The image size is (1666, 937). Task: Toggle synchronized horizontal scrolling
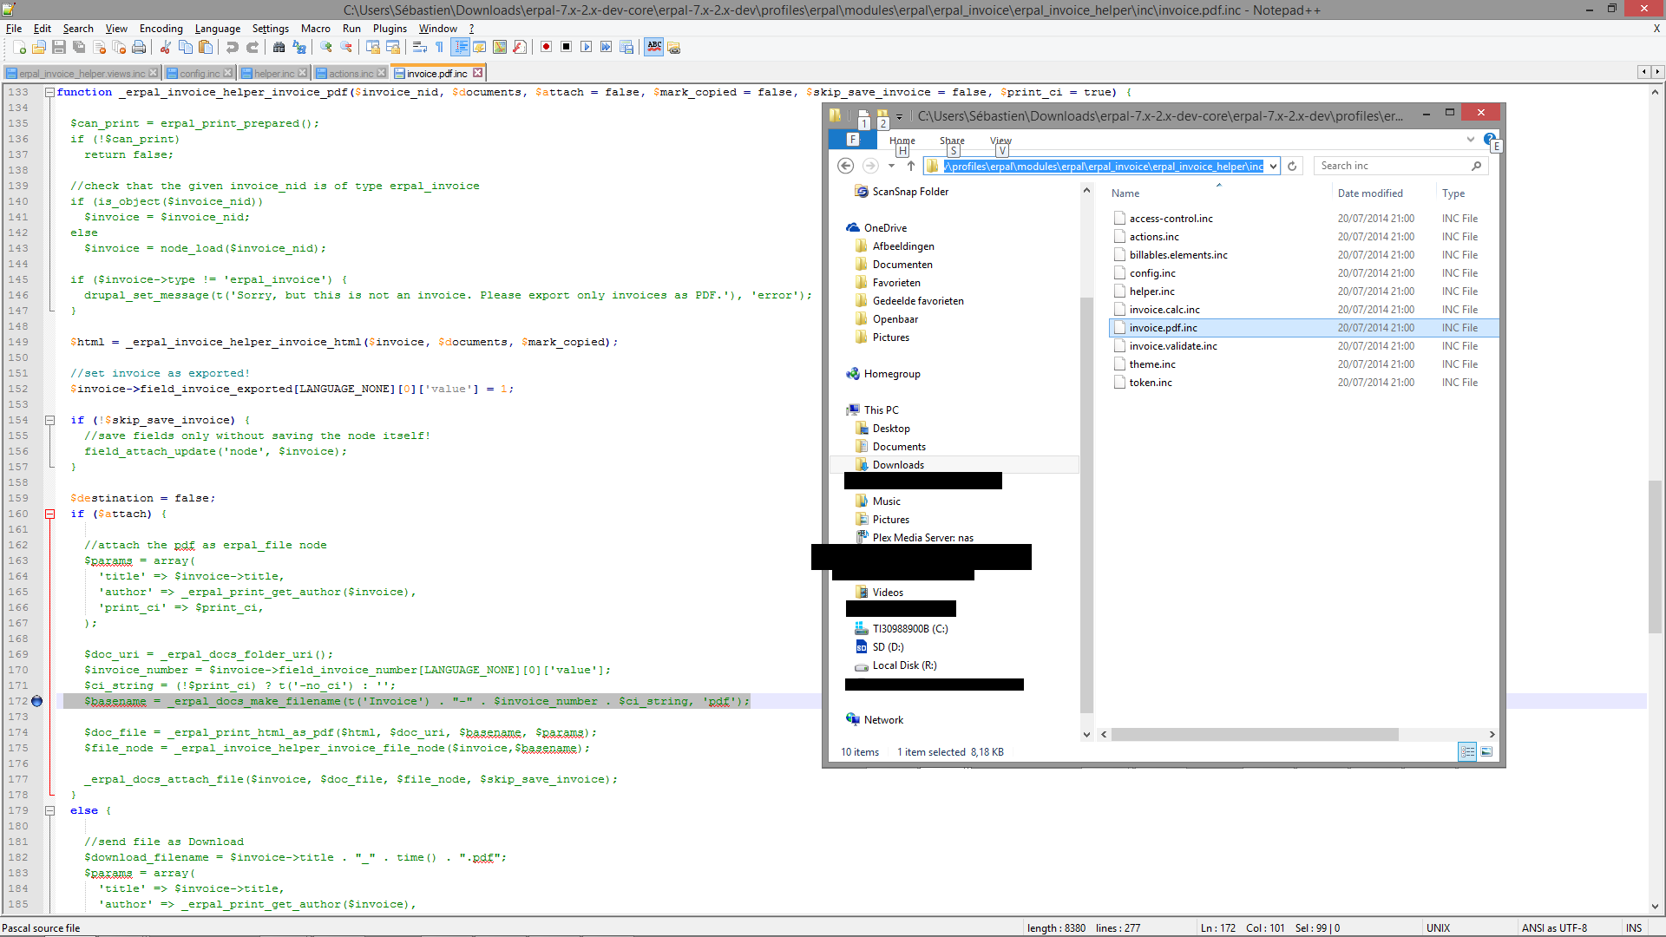click(x=392, y=47)
